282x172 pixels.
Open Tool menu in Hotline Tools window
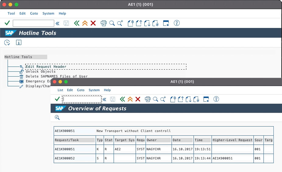point(11,13)
